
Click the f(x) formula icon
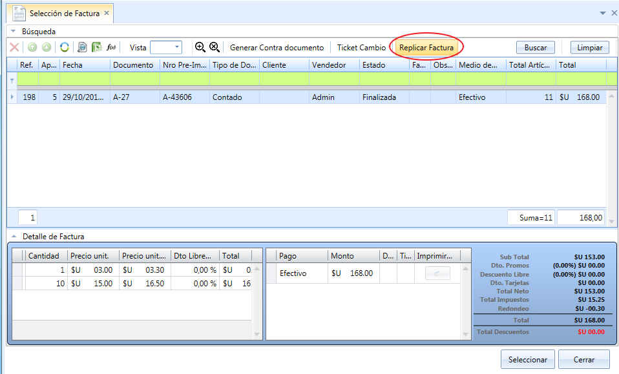click(x=111, y=47)
